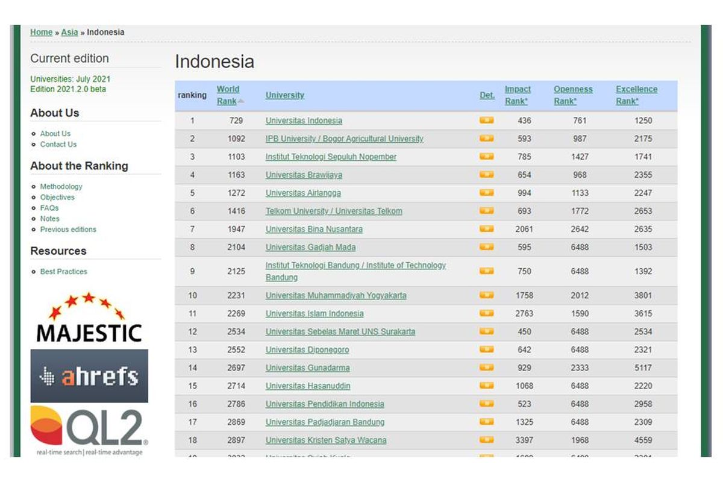Viewport: 723px width, 482px height.
Task: Open detail icon for Universitas Hasanuddin
Action: [486, 386]
